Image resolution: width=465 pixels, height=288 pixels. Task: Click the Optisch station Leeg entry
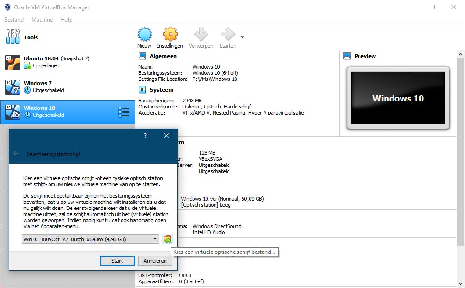tap(206, 205)
